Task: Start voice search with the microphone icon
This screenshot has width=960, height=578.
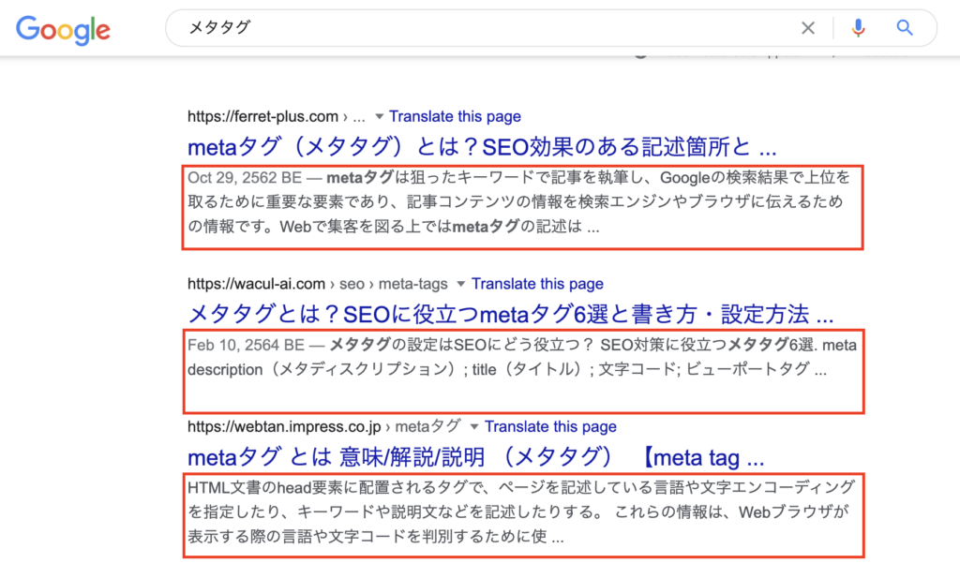Action: point(859,28)
